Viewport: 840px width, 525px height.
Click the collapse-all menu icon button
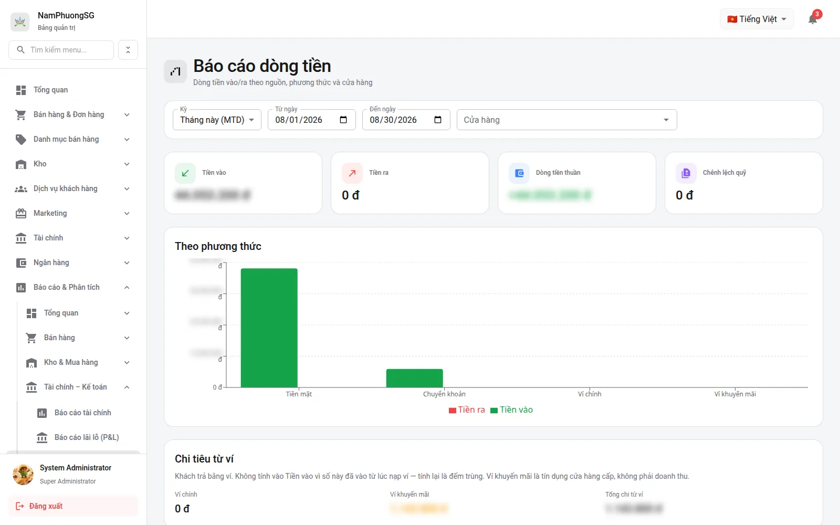[x=128, y=50]
